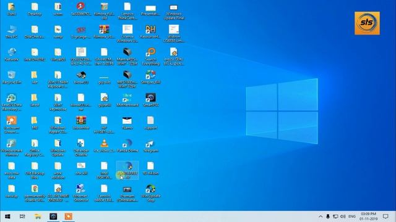
Task: Select the work solution folder
Action: (58, 170)
